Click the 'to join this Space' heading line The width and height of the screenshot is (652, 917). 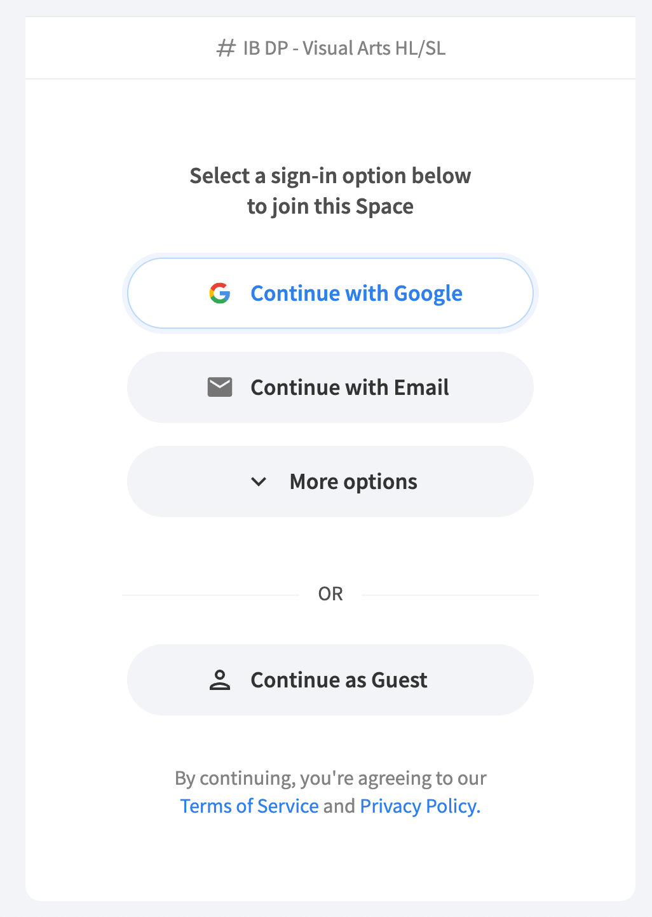point(330,206)
